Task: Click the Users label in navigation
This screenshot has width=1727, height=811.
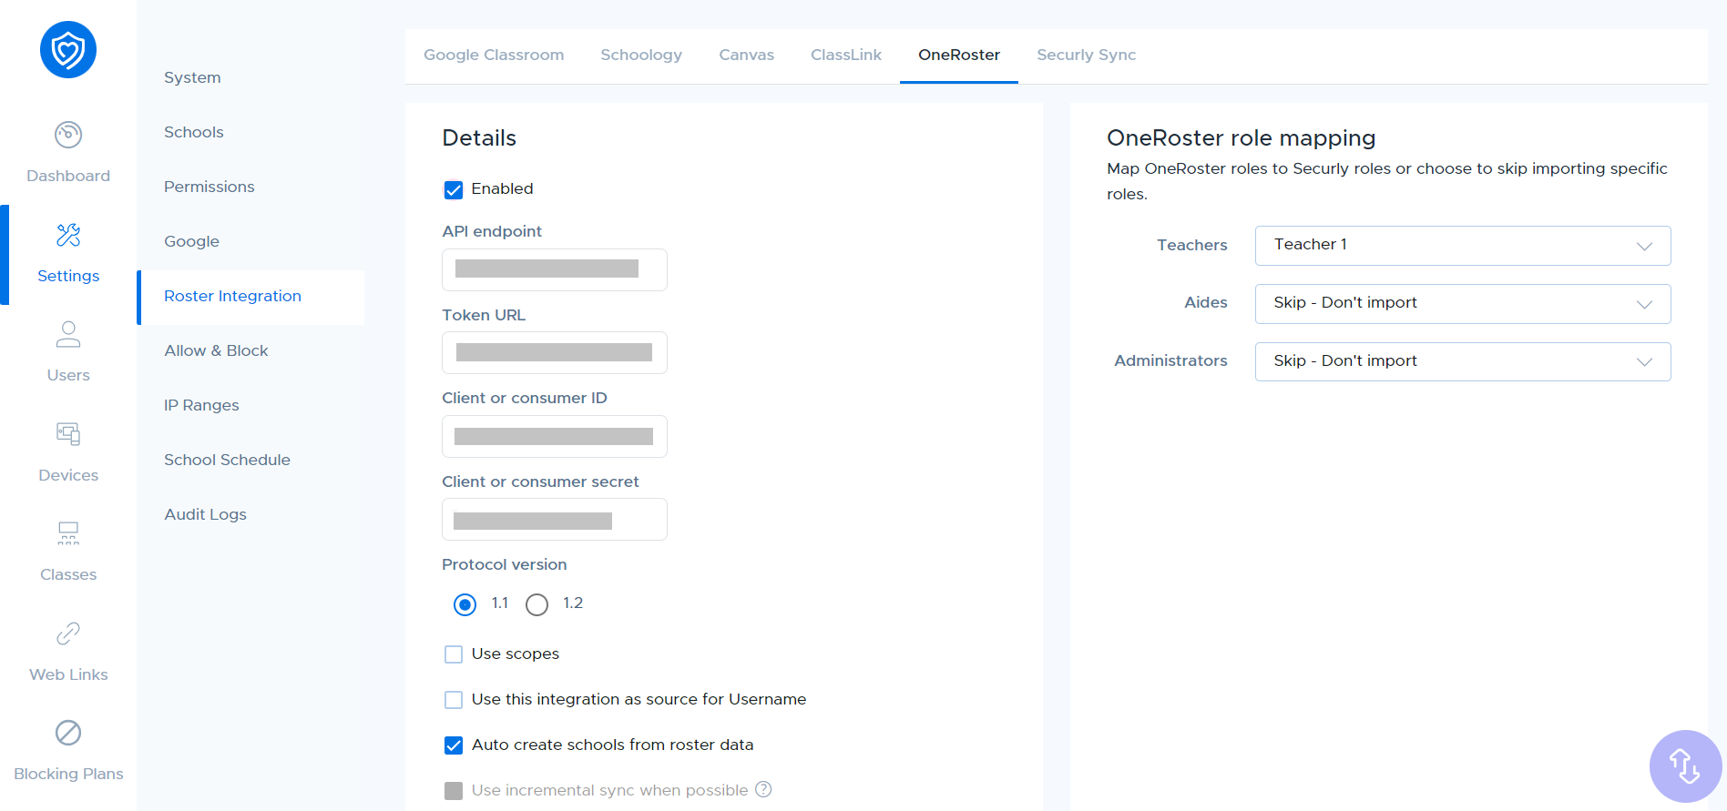Action: tap(68, 375)
